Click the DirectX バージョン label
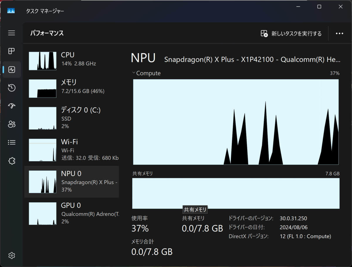The height and width of the screenshot is (267, 352). (248, 236)
